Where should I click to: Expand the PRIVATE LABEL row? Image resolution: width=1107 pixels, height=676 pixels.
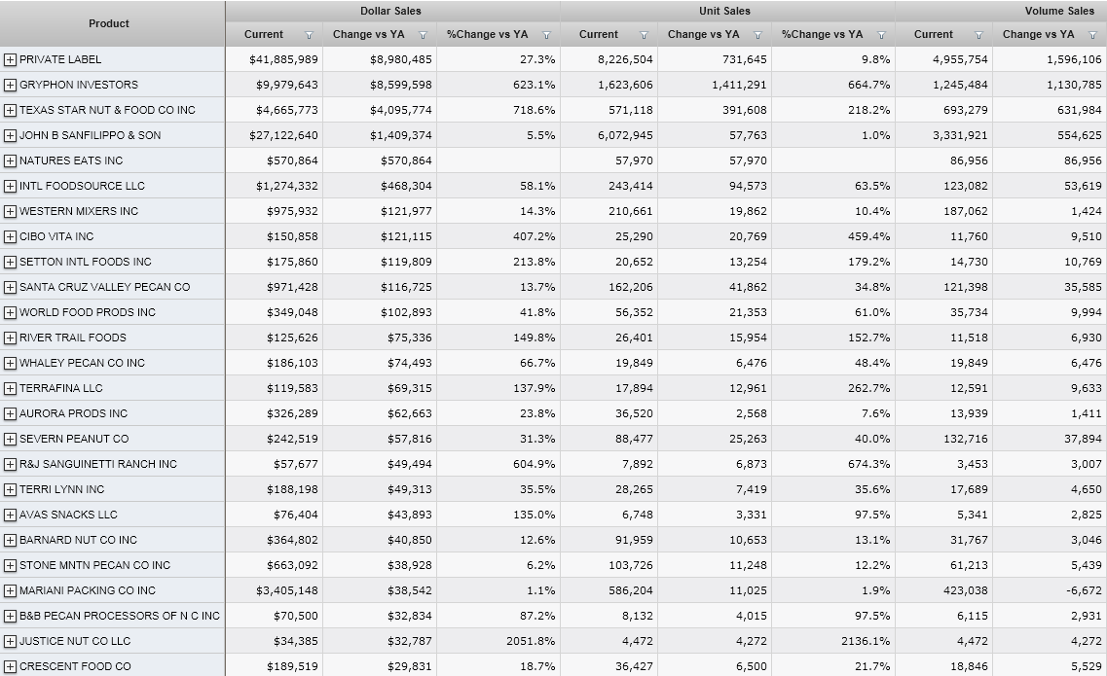tap(10, 59)
